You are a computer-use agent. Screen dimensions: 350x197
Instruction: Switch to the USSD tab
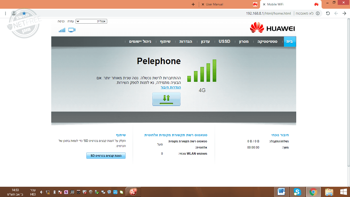pos(224,42)
